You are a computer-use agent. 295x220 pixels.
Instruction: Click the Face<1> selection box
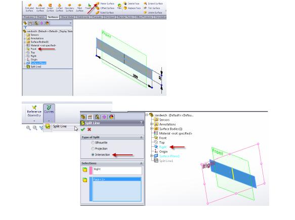tap(117, 189)
